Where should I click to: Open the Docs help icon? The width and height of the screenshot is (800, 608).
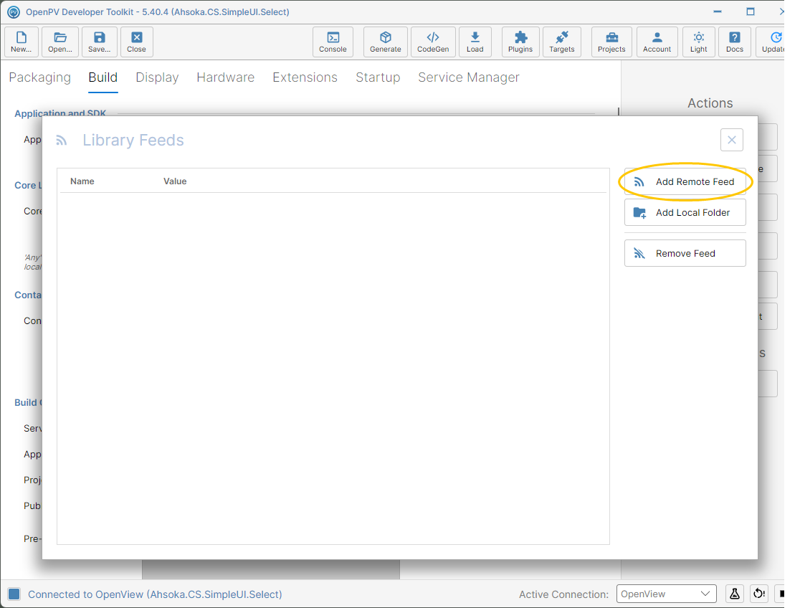click(734, 42)
